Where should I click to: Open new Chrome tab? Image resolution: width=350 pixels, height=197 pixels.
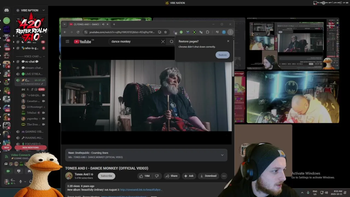[x=114, y=24]
